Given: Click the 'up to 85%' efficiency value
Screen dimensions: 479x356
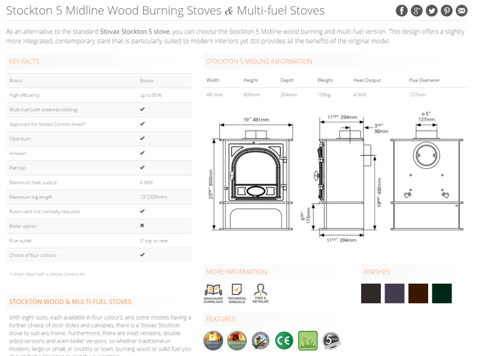Looking at the screenshot, I should pos(151,95).
